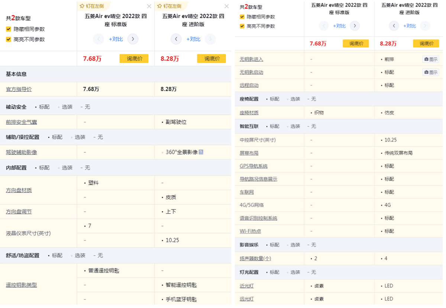Viewport: 446px width, 308px height.
Task: Click the 普通遥控钥匙 value
Action: pyautogui.click(x=104, y=270)
